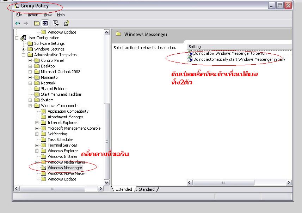Click settings list scroll right arrow
This screenshot has height=213, width=302.
pos(289,183)
